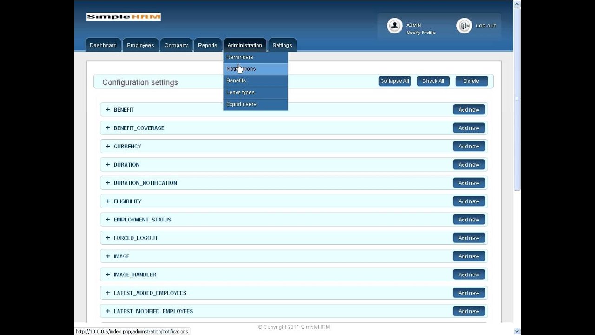
Task: Add new entry to BENEFIT_COVERAGE
Action: pyautogui.click(x=469, y=128)
